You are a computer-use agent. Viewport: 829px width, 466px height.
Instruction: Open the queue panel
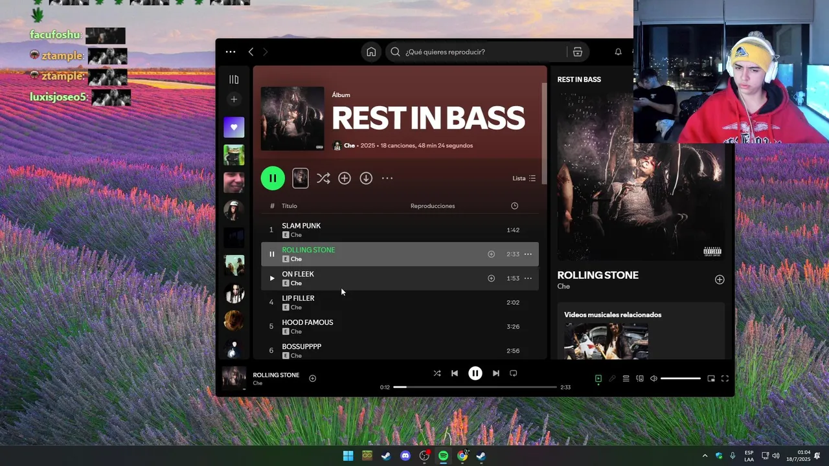[626, 379]
